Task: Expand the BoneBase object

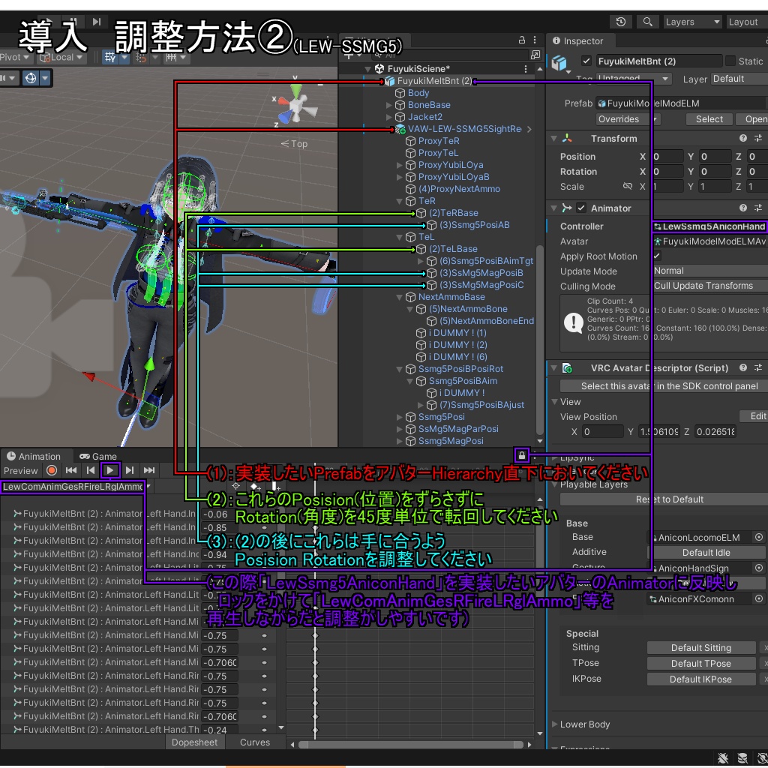Action: point(389,105)
